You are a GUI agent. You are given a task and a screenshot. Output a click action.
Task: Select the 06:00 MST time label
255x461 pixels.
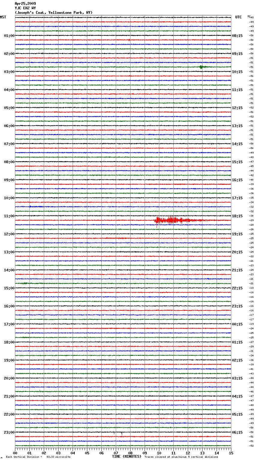(9, 126)
